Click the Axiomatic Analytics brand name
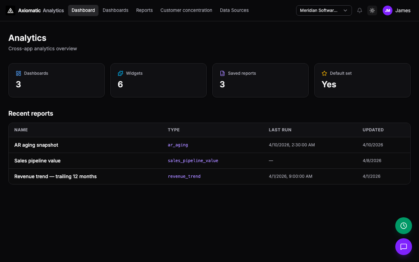Viewport: 419px width, 262px height. click(x=41, y=10)
